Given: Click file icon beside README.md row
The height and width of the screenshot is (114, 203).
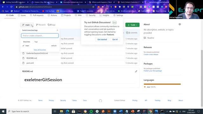Looking at the screenshot, I should pyautogui.click(x=23, y=58).
